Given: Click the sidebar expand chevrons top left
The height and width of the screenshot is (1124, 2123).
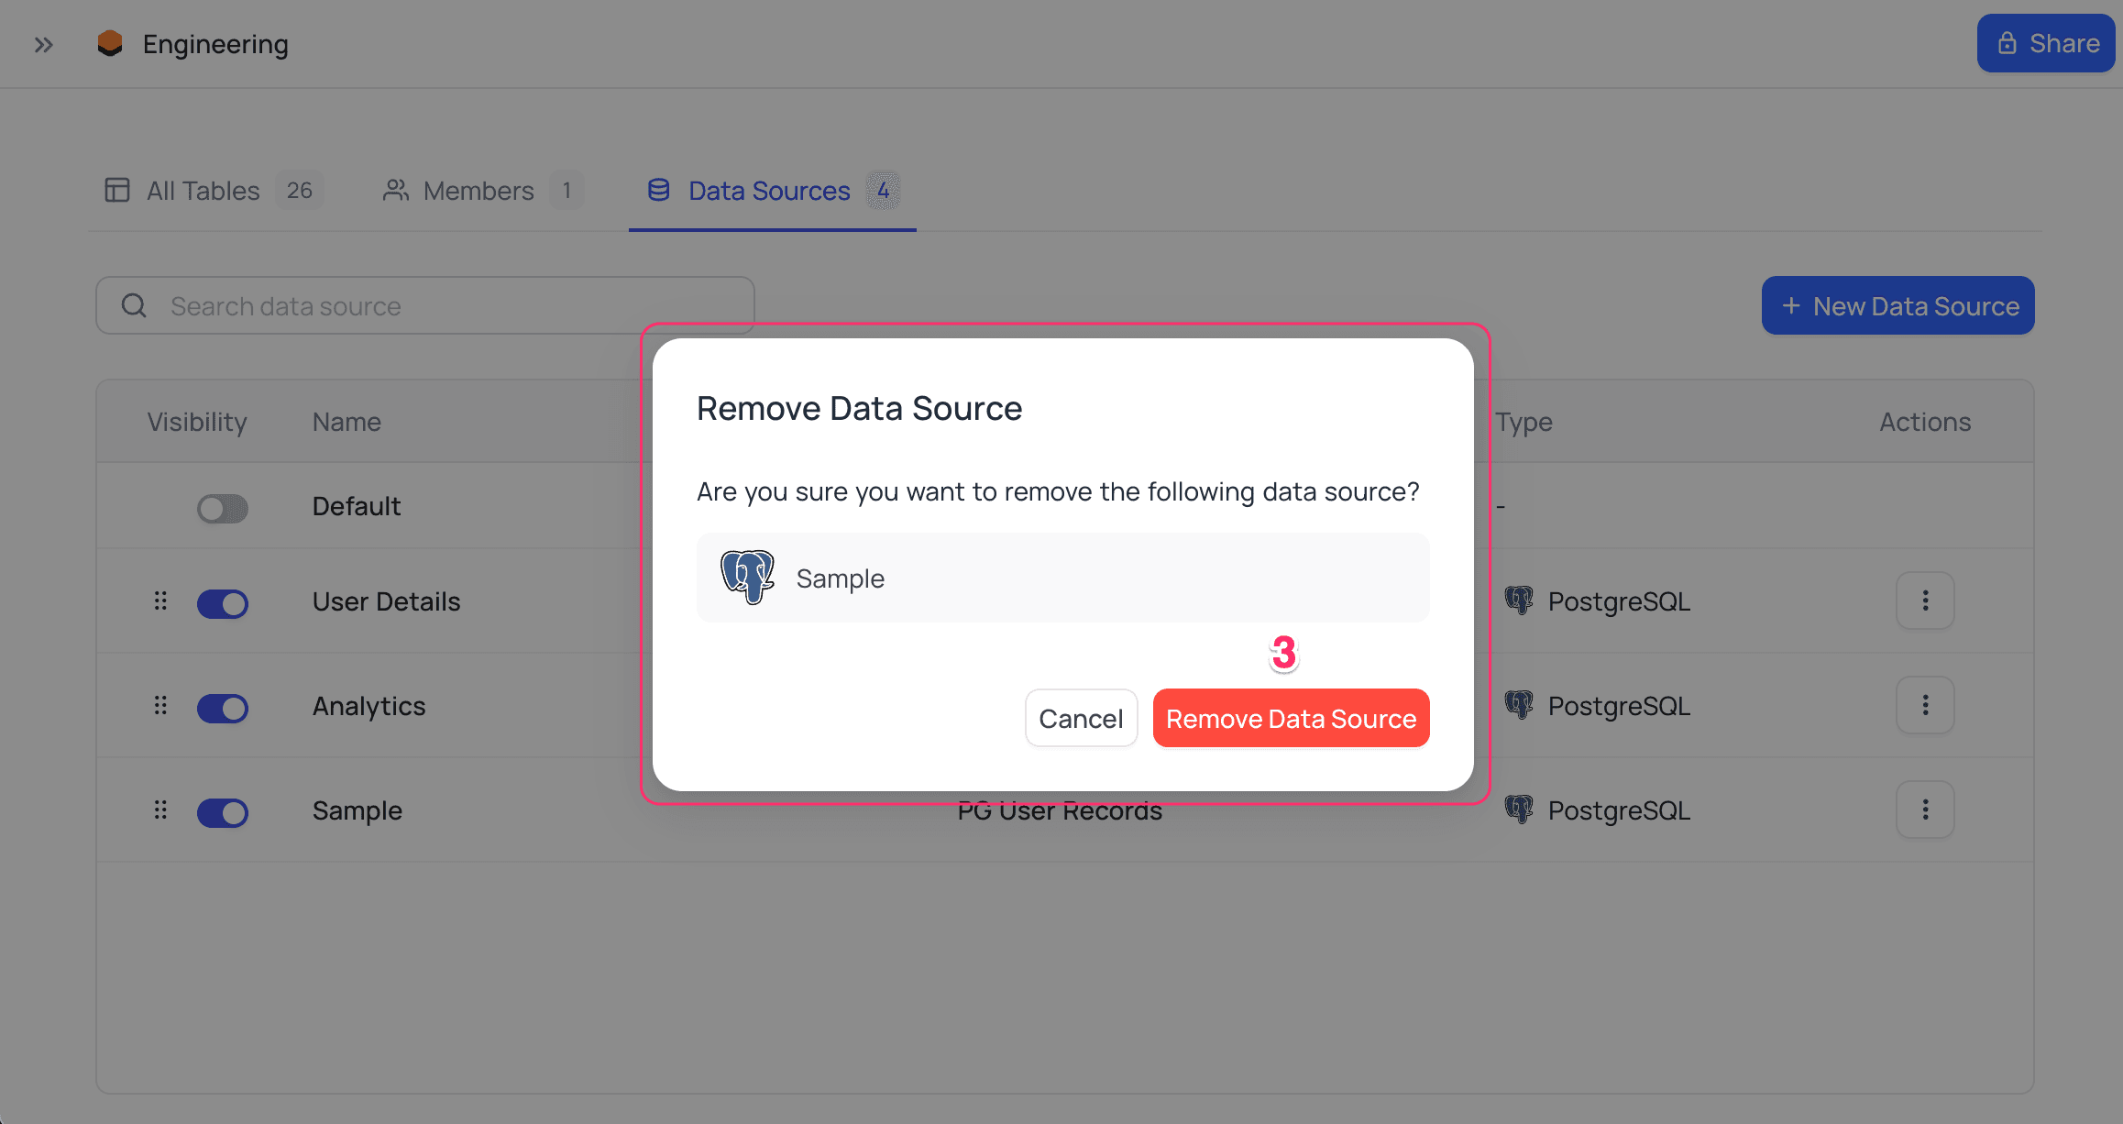Looking at the screenshot, I should pos(43,43).
